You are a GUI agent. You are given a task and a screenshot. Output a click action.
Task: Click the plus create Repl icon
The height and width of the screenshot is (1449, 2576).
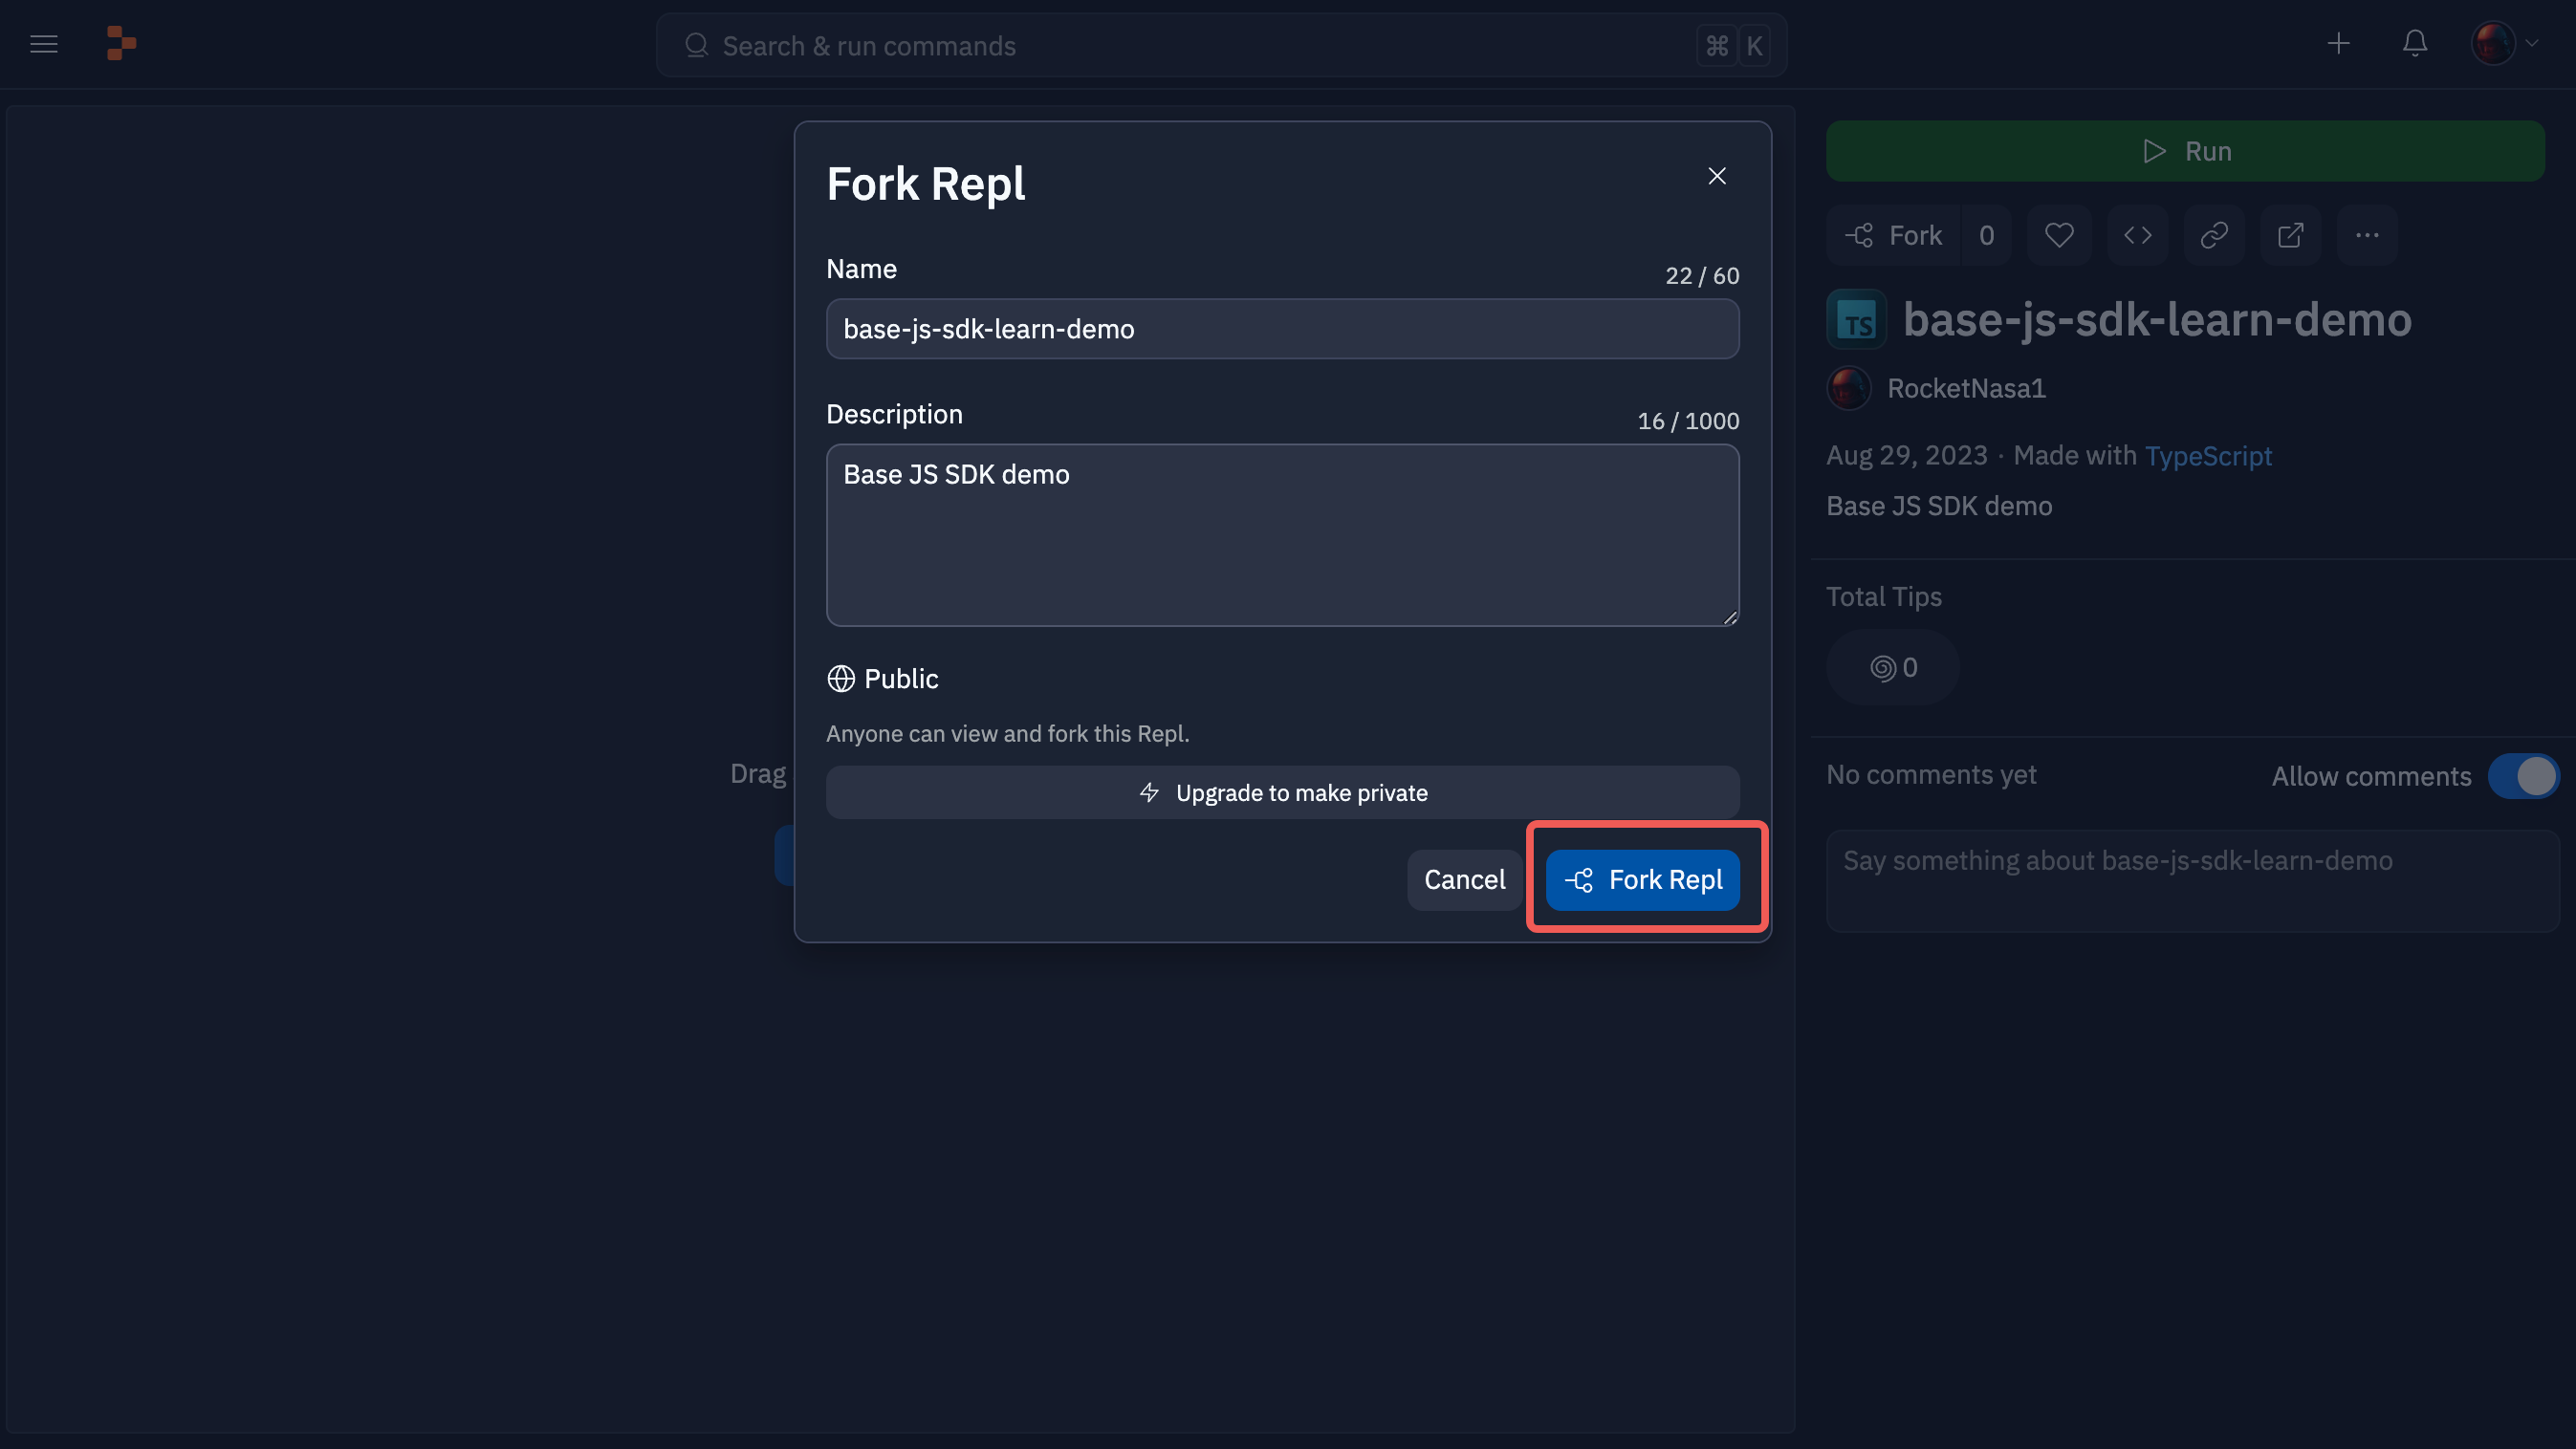coord(2338,44)
